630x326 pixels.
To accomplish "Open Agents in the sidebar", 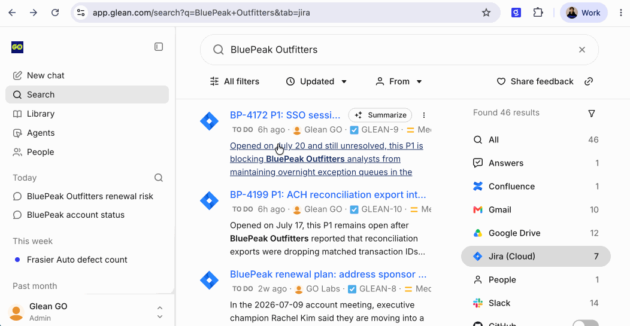I will (87, 133).
